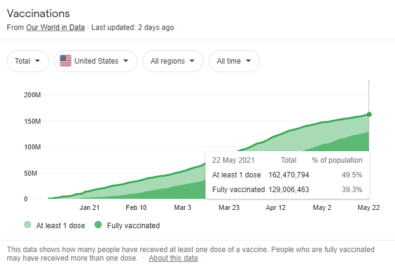This screenshot has height=268, width=395.
Task: Click the dark green Fully vaccinated swatch
Action: pos(98,225)
